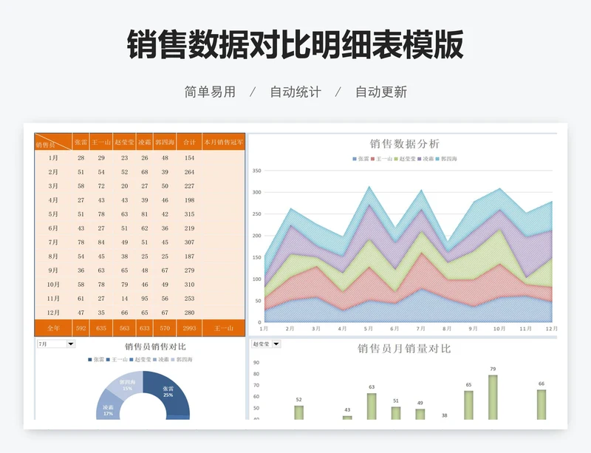Click the 253 total cell for 11月
This screenshot has height=453, width=591.
(189, 299)
